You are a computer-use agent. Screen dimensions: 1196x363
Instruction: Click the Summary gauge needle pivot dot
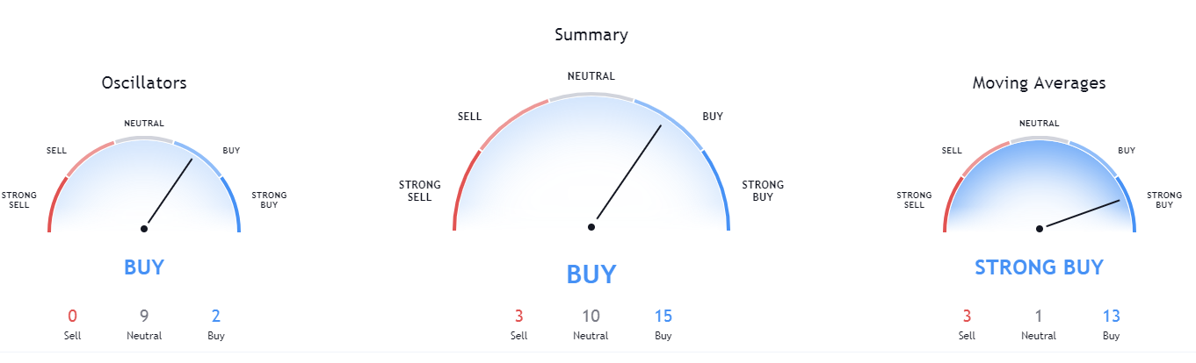591,227
